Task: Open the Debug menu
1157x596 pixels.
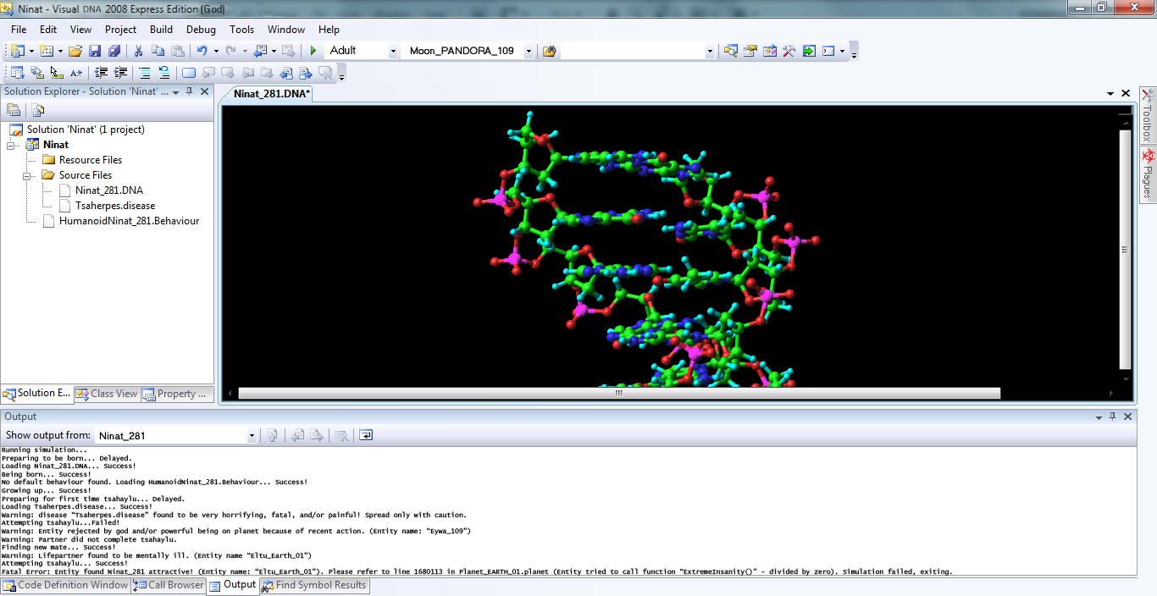Action: coord(201,30)
